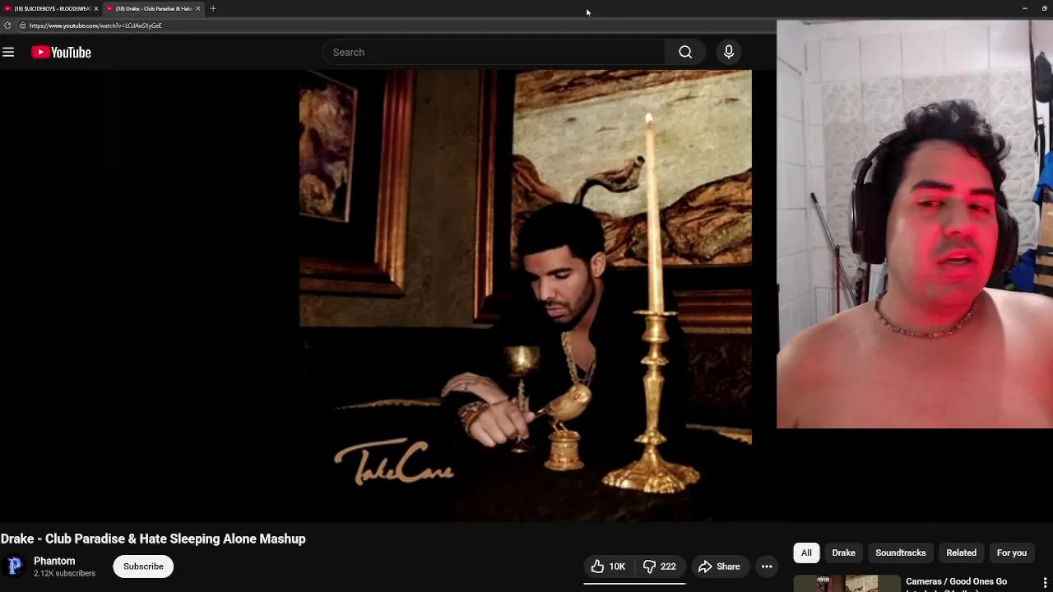Like the video with thumbs-up 10K
This screenshot has width=1053, height=592.
point(608,567)
